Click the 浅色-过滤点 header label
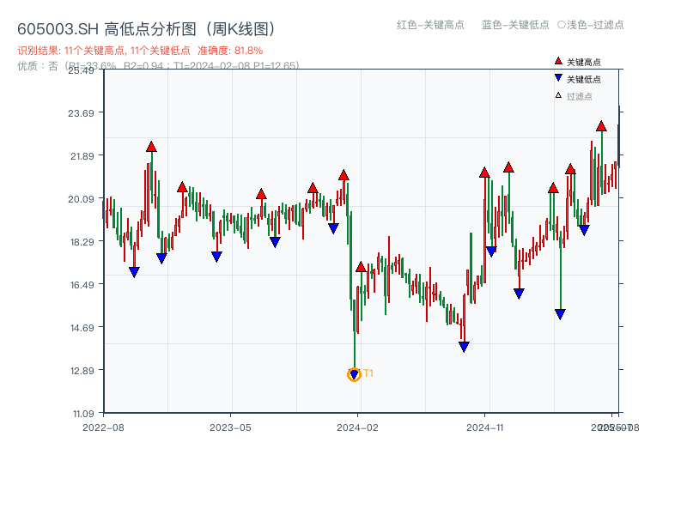Image resolution: width=687 pixels, height=515 pixels. coord(595,25)
